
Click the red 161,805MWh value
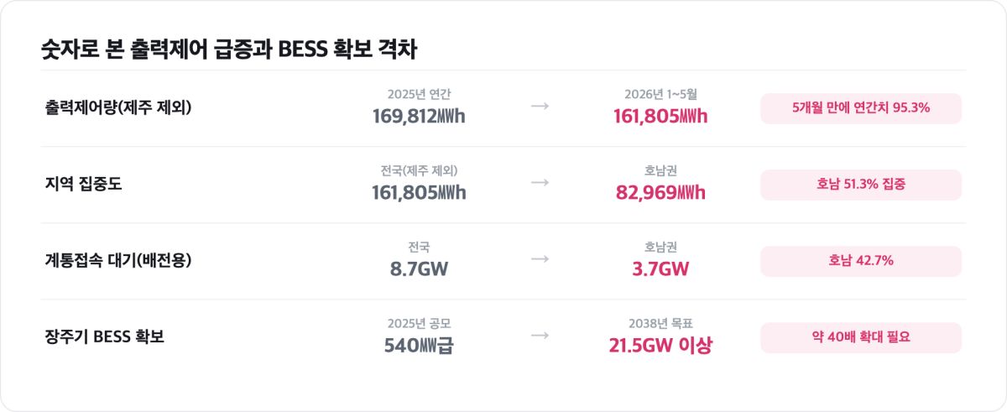point(660,116)
